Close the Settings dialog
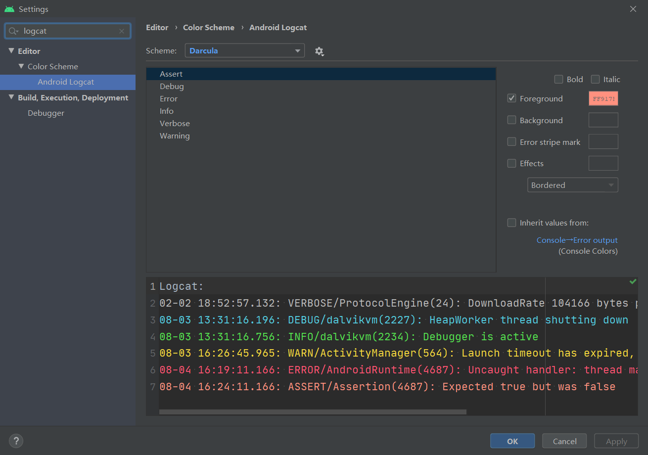 (633, 9)
